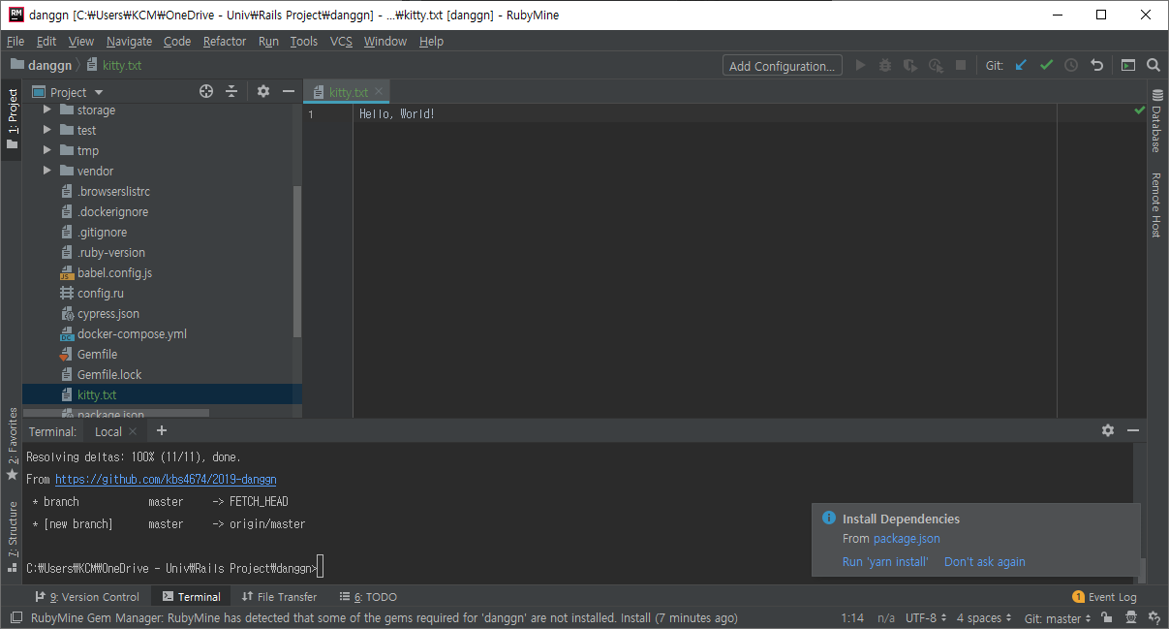This screenshot has height=629, width=1169.
Task: Open the Remote Host side tool window
Action: (1156, 204)
